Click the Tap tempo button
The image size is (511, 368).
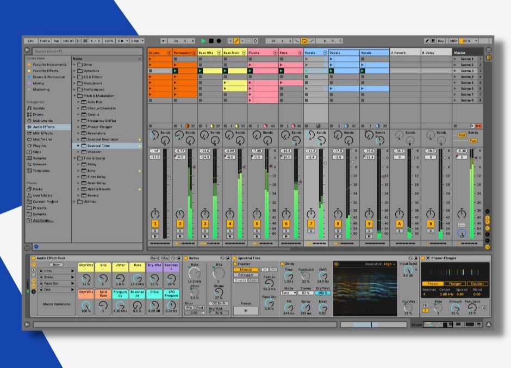point(57,41)
